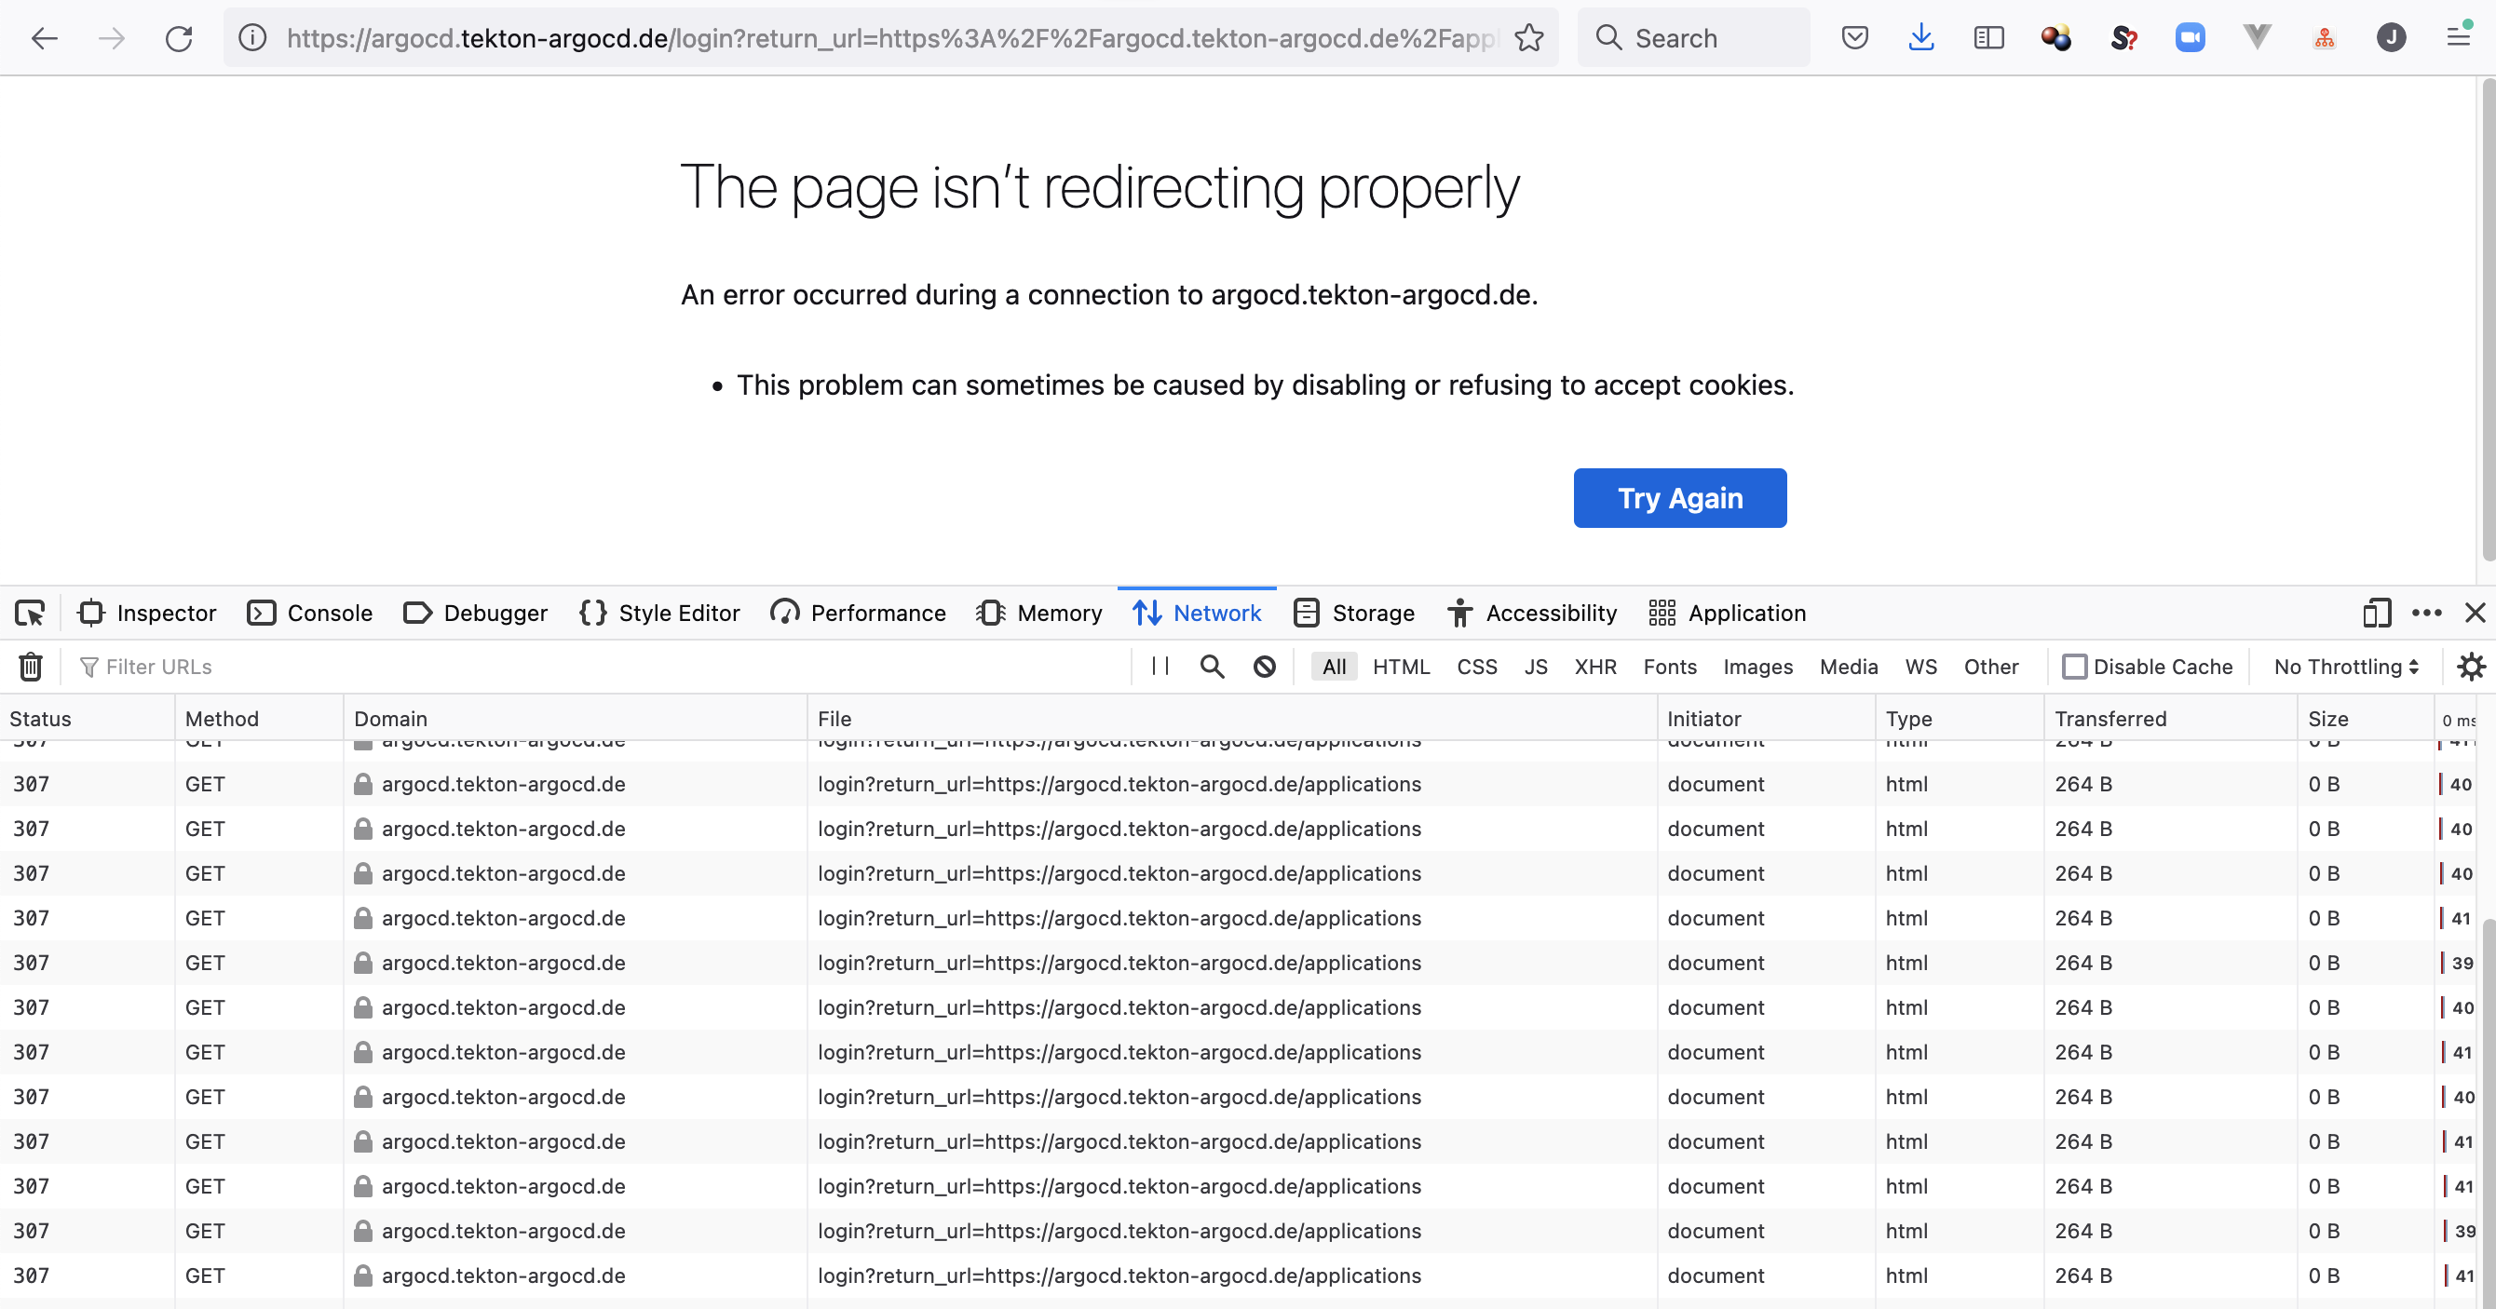Bookmark this page with the star icon

[x=1528, y=39]
